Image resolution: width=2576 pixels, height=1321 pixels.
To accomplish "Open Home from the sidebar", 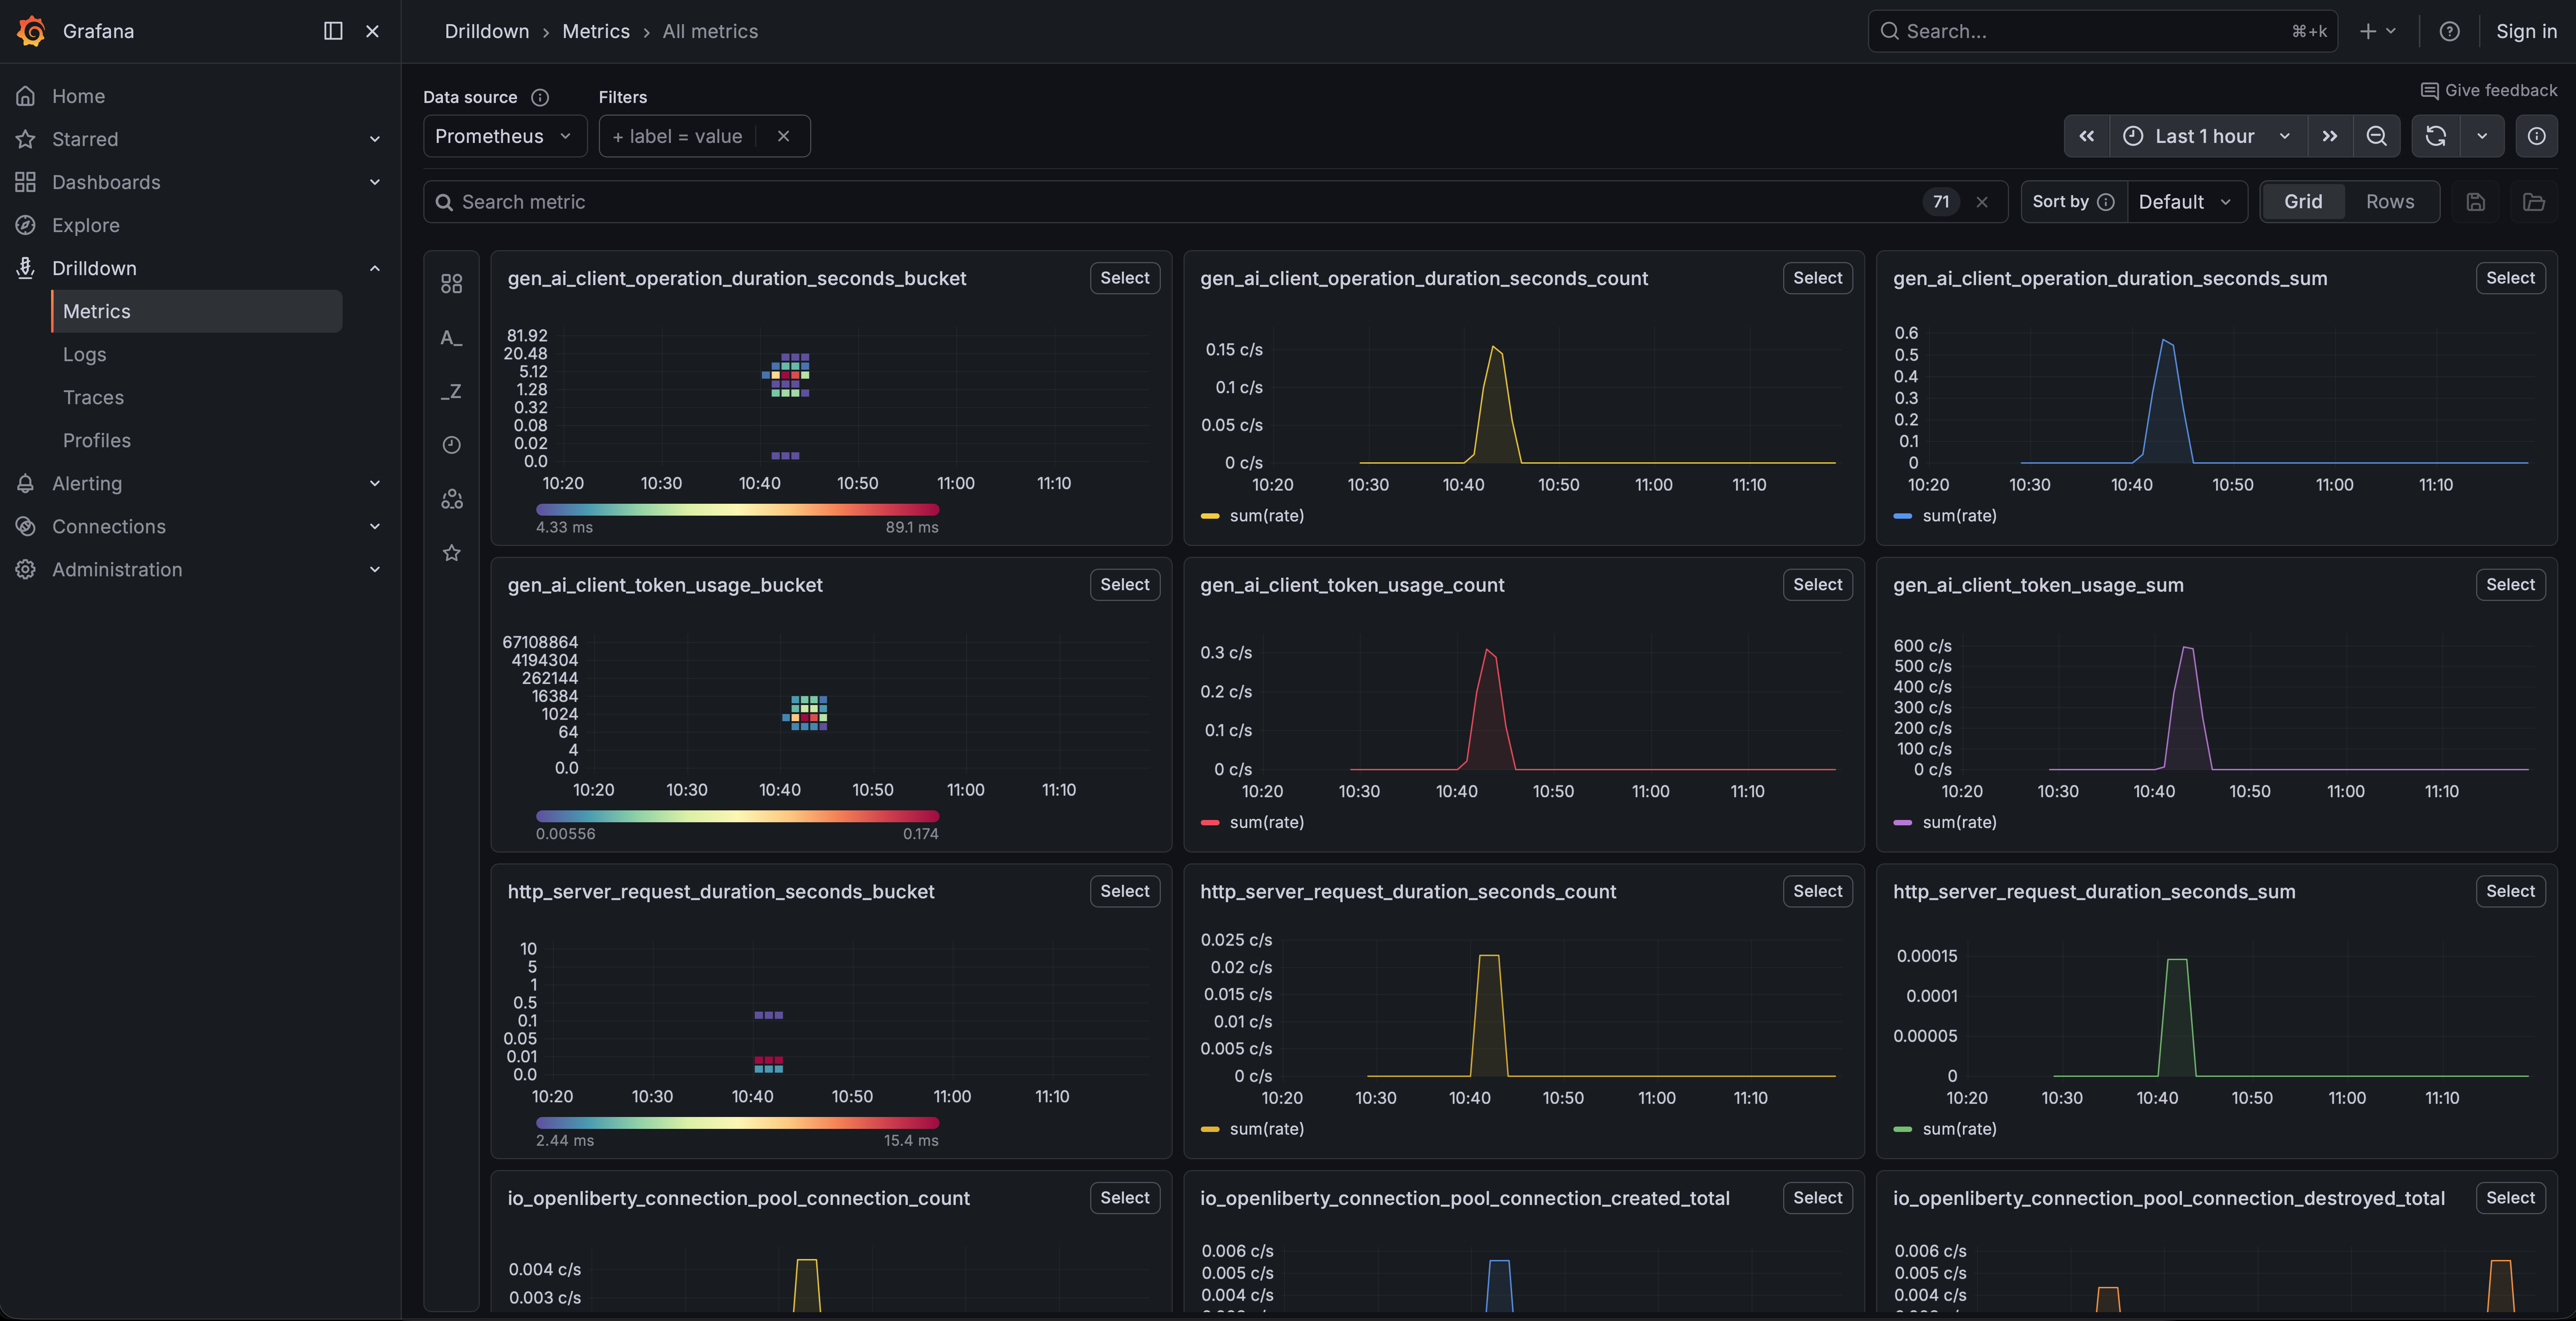I will pyautogui.click(x=78, y=96).
